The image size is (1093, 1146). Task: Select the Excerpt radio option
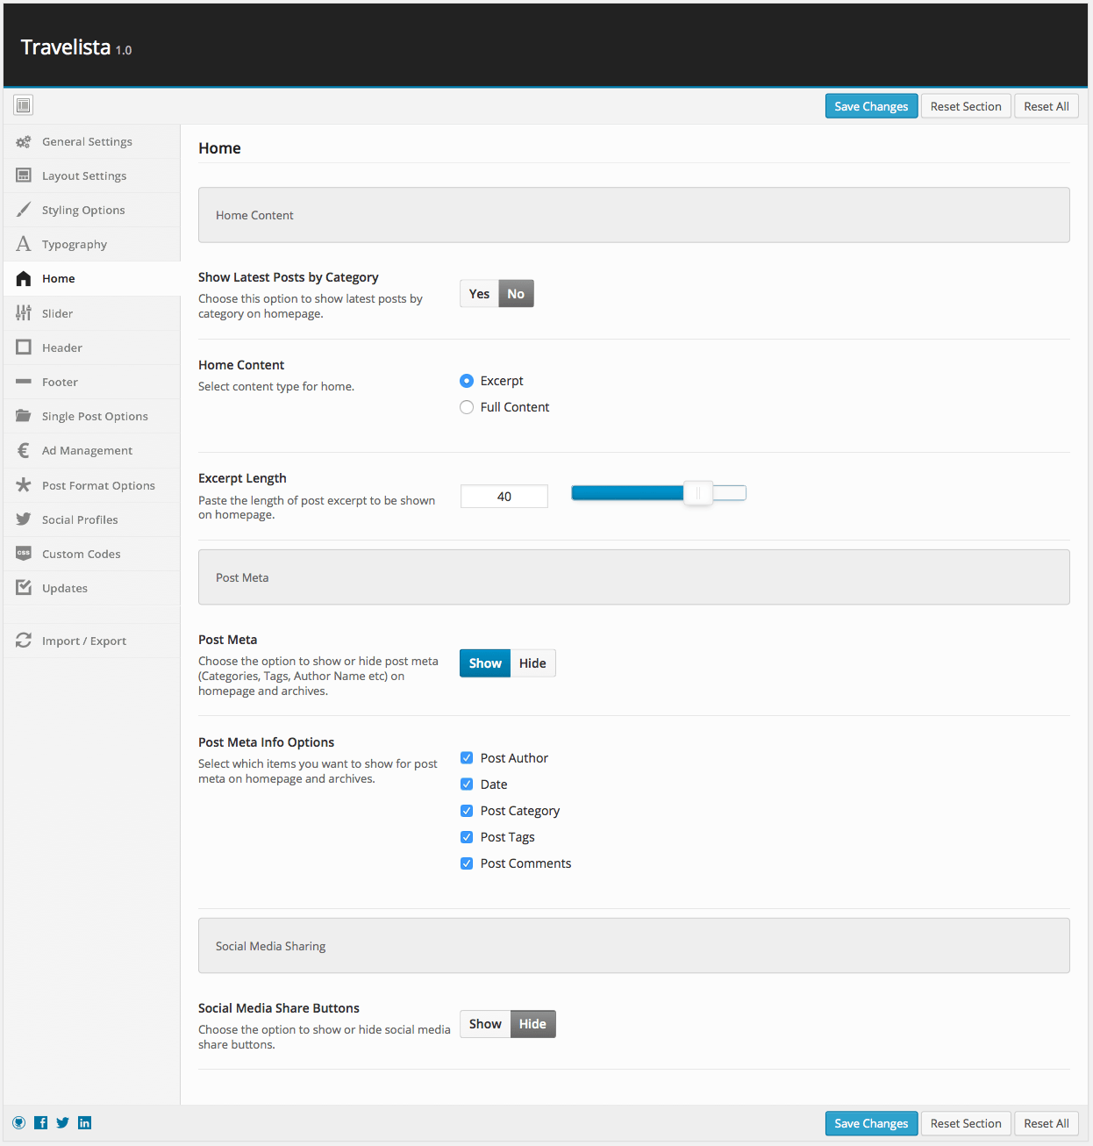pyautogui.click(x=467, y=381)
